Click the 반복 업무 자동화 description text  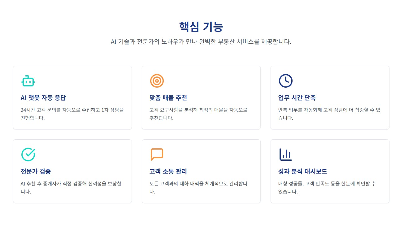329,114
